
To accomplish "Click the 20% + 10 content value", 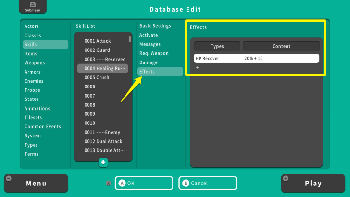I will click(x=253, y=59).
